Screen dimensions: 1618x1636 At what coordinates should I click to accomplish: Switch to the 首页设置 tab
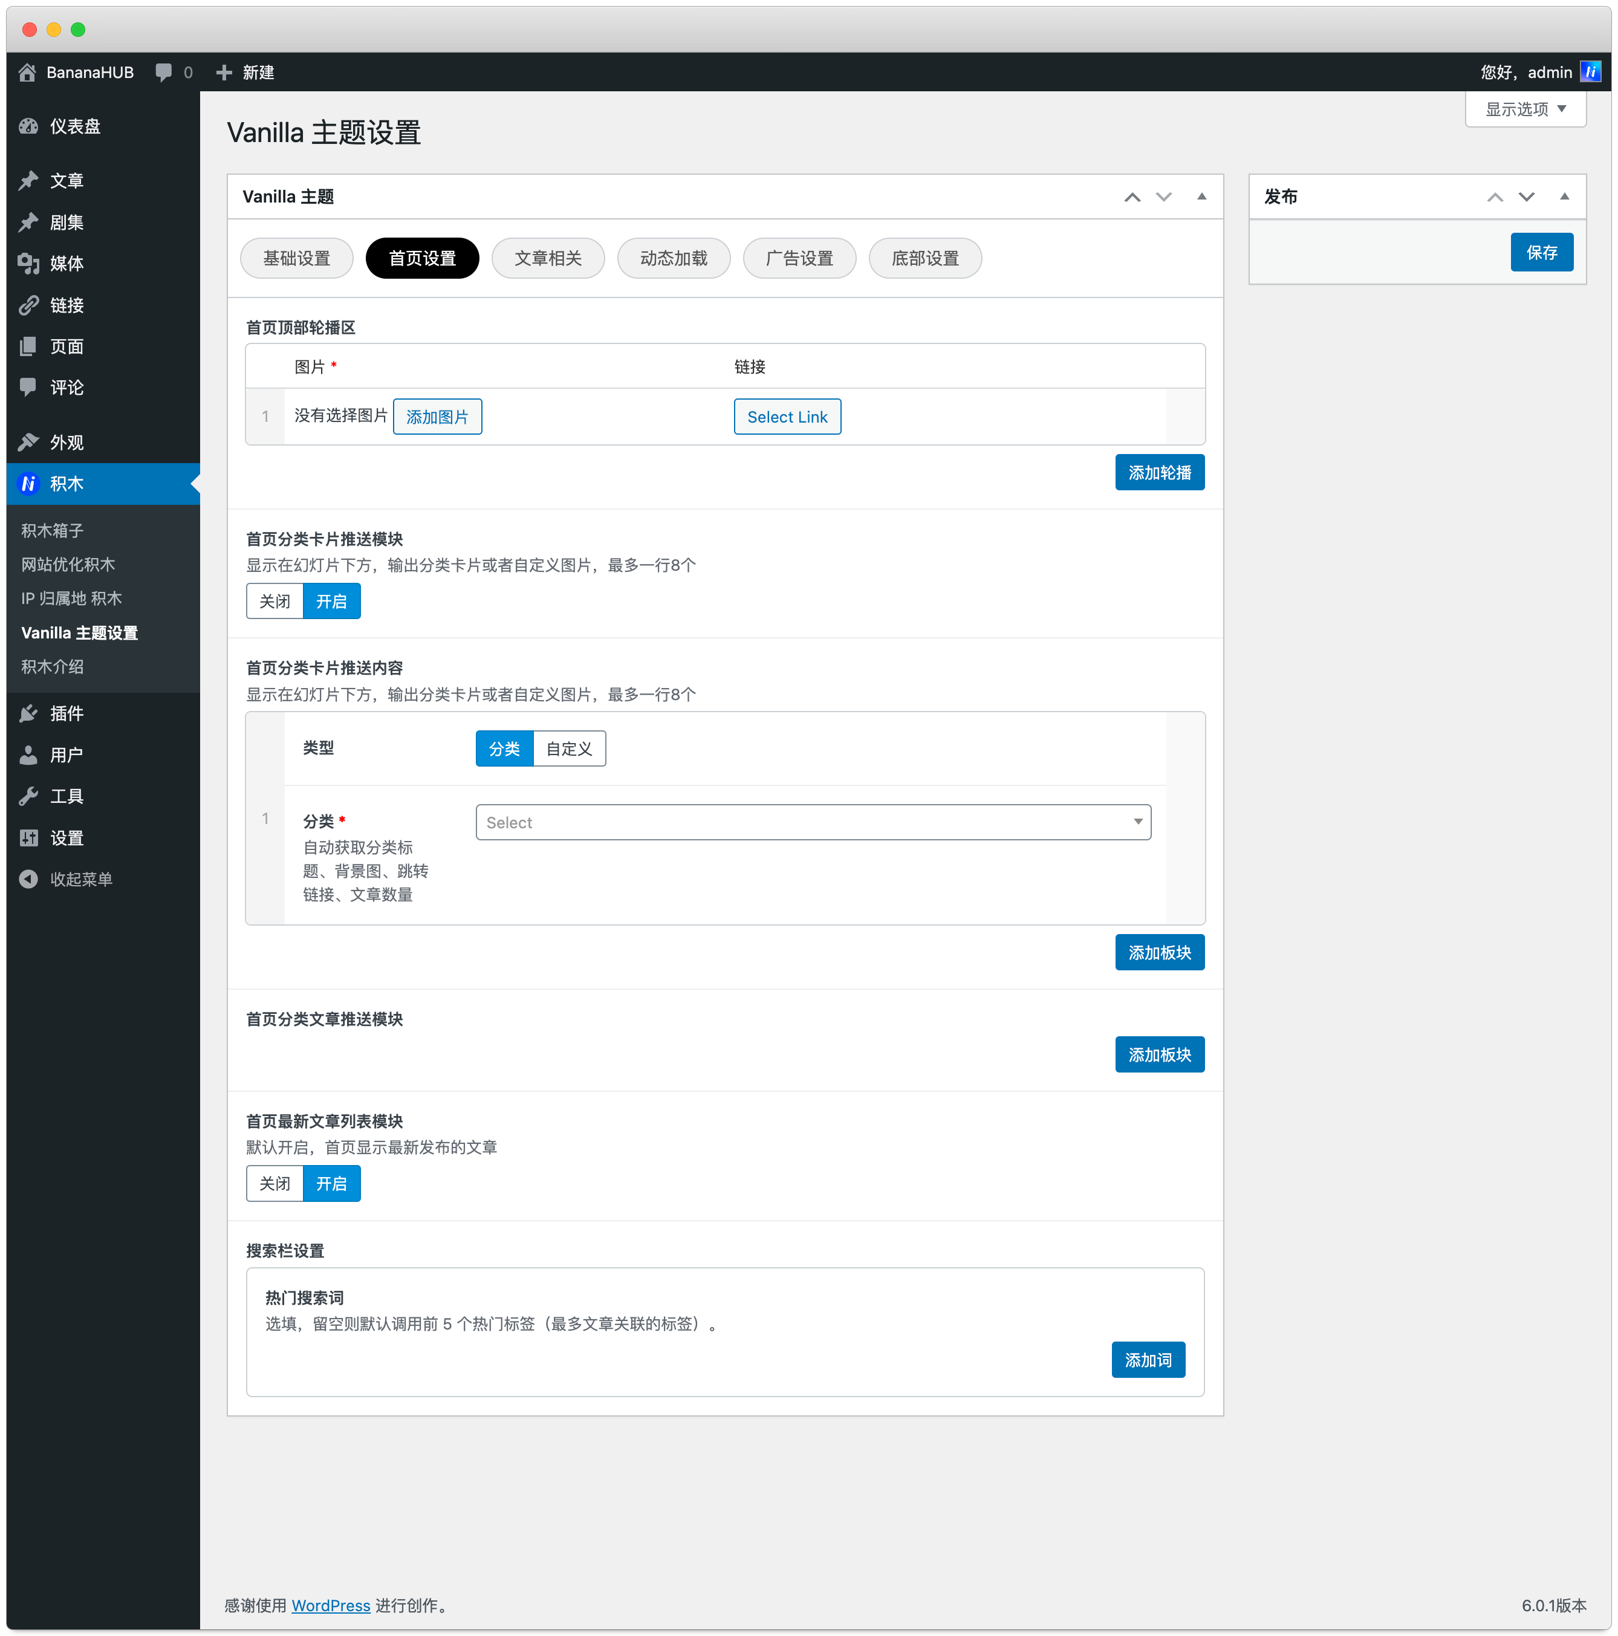[x=423, y=258]
